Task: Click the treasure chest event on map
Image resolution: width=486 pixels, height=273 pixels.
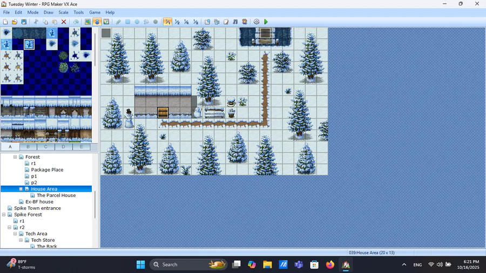Action: (163, 113)
